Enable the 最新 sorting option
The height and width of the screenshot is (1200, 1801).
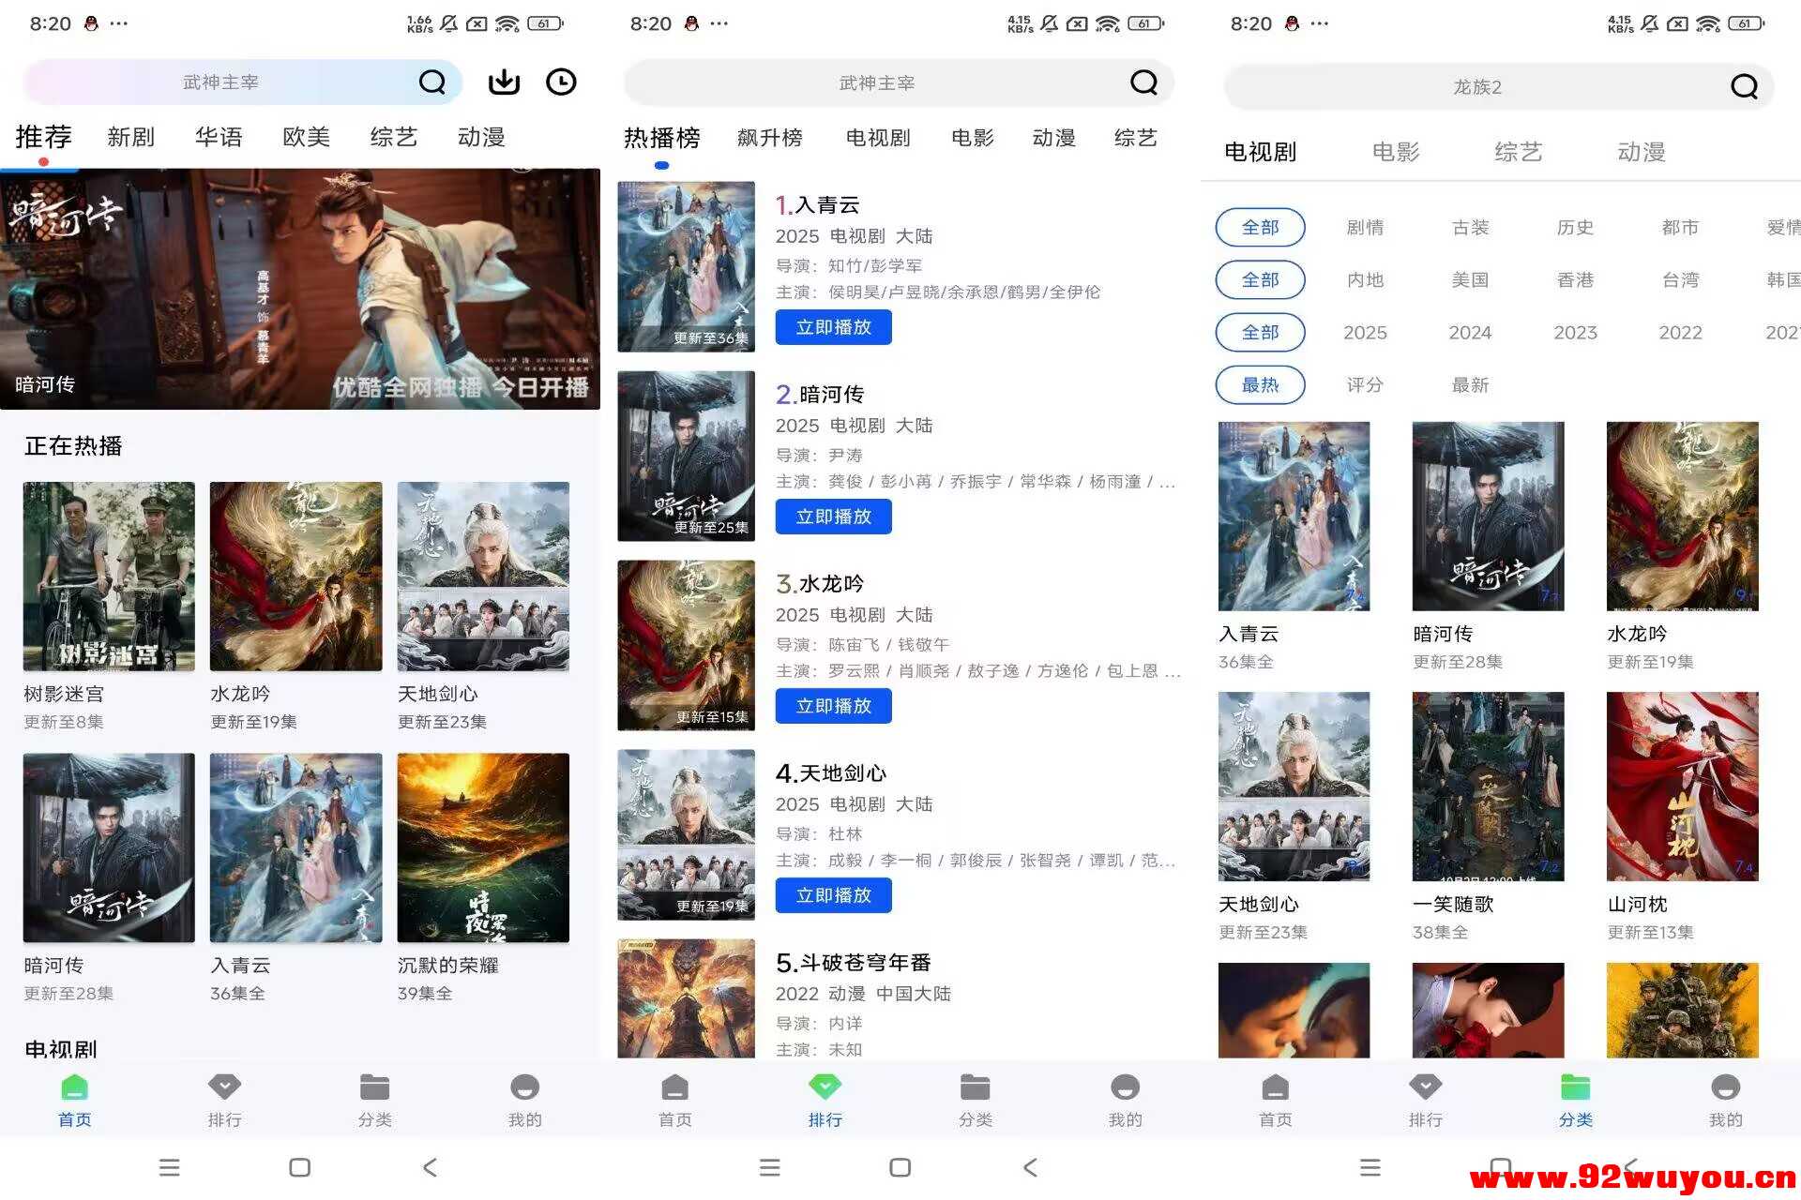1470,384
